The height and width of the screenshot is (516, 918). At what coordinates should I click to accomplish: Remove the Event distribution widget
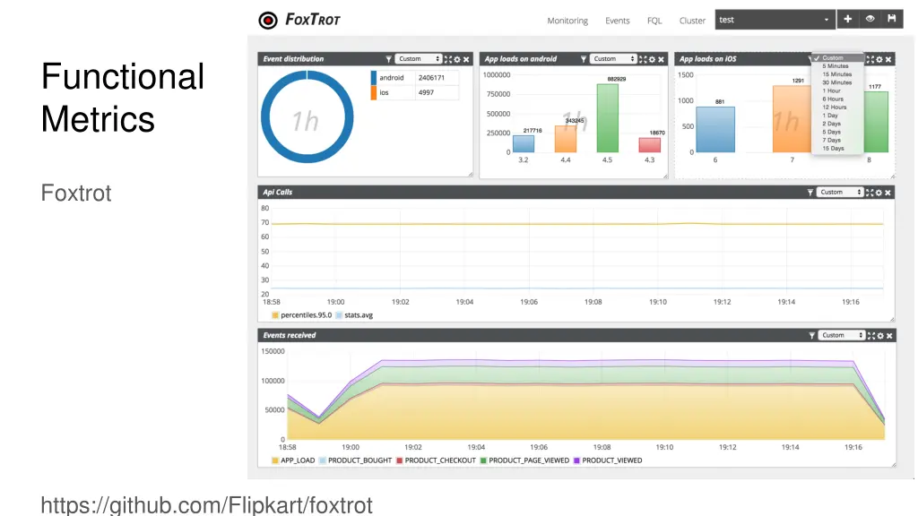(466, 59)
